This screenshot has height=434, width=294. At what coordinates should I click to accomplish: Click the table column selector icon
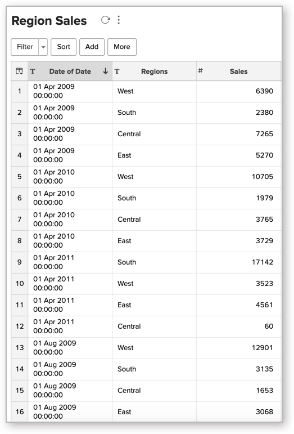click(x=19, y=71)
